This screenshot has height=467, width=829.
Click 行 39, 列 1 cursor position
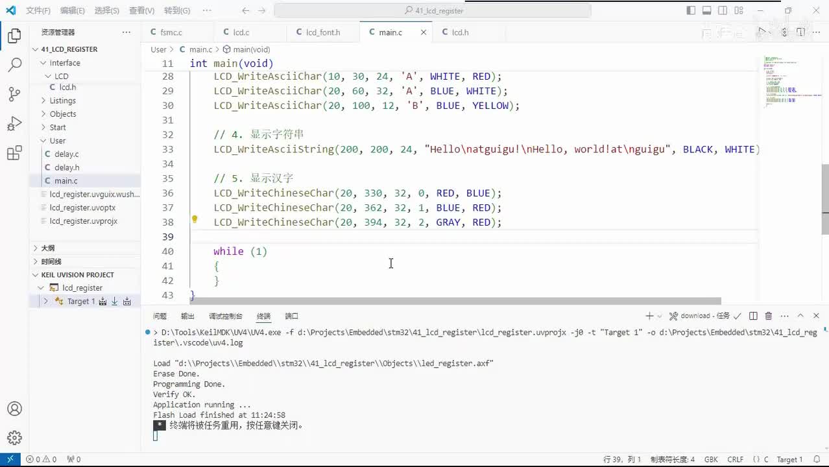(x=621, y=459)
